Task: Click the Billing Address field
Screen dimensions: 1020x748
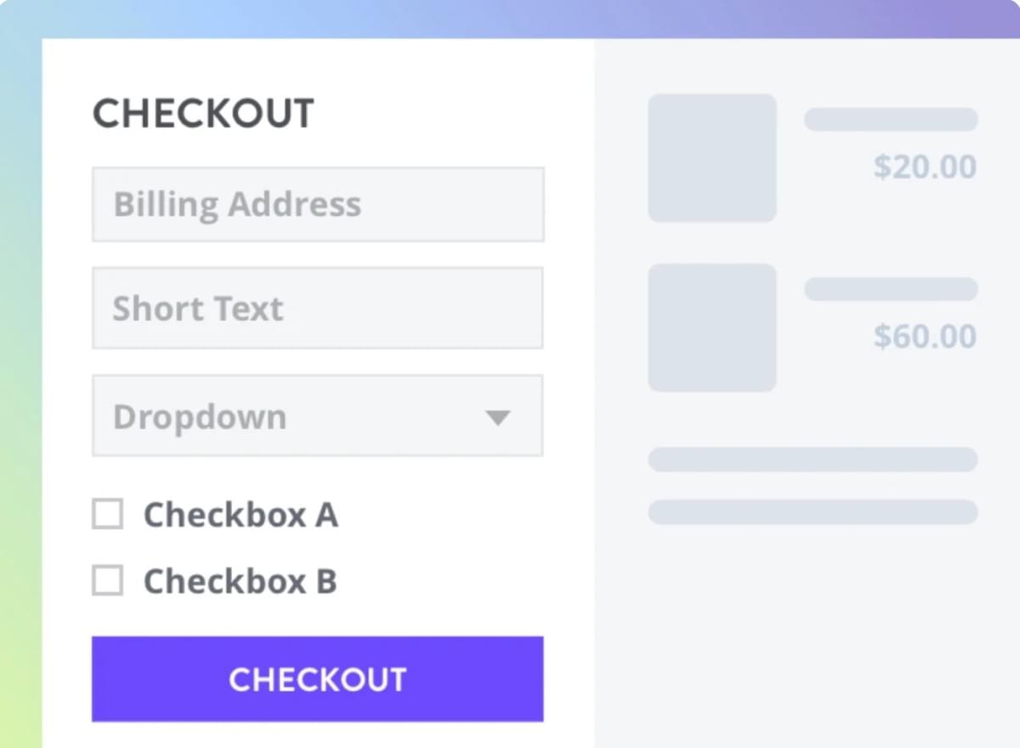Action: (x=317, y=203)
